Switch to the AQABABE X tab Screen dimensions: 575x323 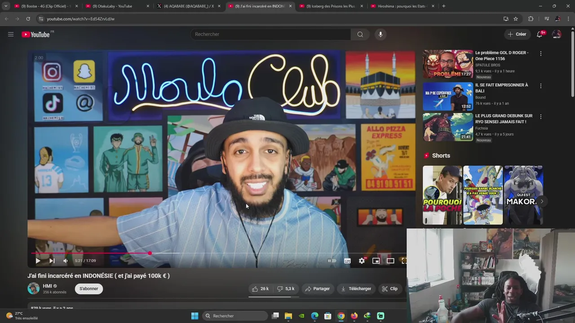tap(188, 6)
